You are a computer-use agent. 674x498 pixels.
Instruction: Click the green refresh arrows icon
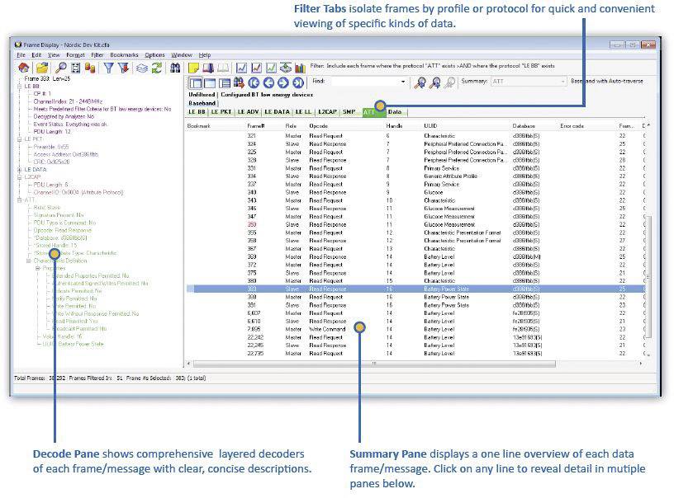click(x=154, y=68)
